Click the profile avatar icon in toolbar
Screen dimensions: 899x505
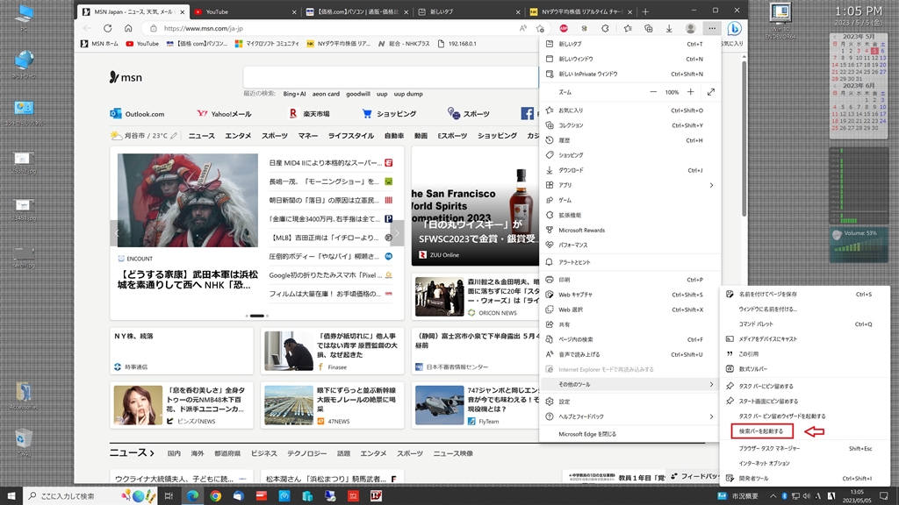[691, 28]
